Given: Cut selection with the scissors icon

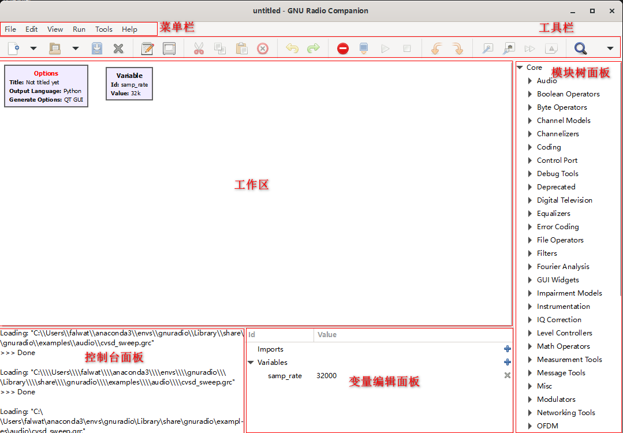Looking at the screenshot, I should click(199, 48).
